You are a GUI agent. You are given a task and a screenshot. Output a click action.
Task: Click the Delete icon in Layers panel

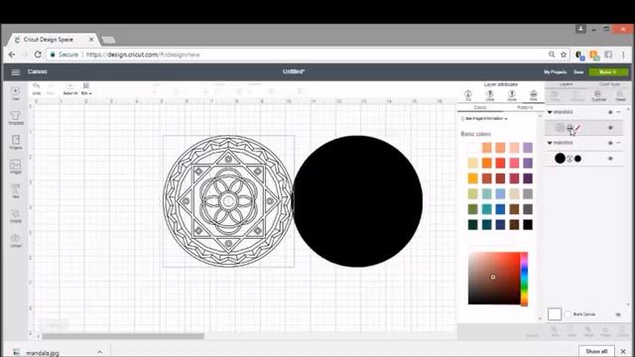[620, 96]
